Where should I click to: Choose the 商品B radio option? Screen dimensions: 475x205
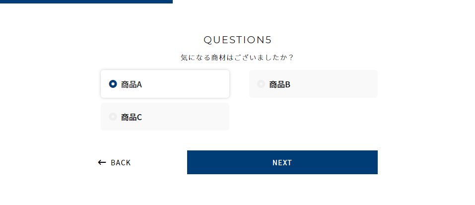pos(261,84)
